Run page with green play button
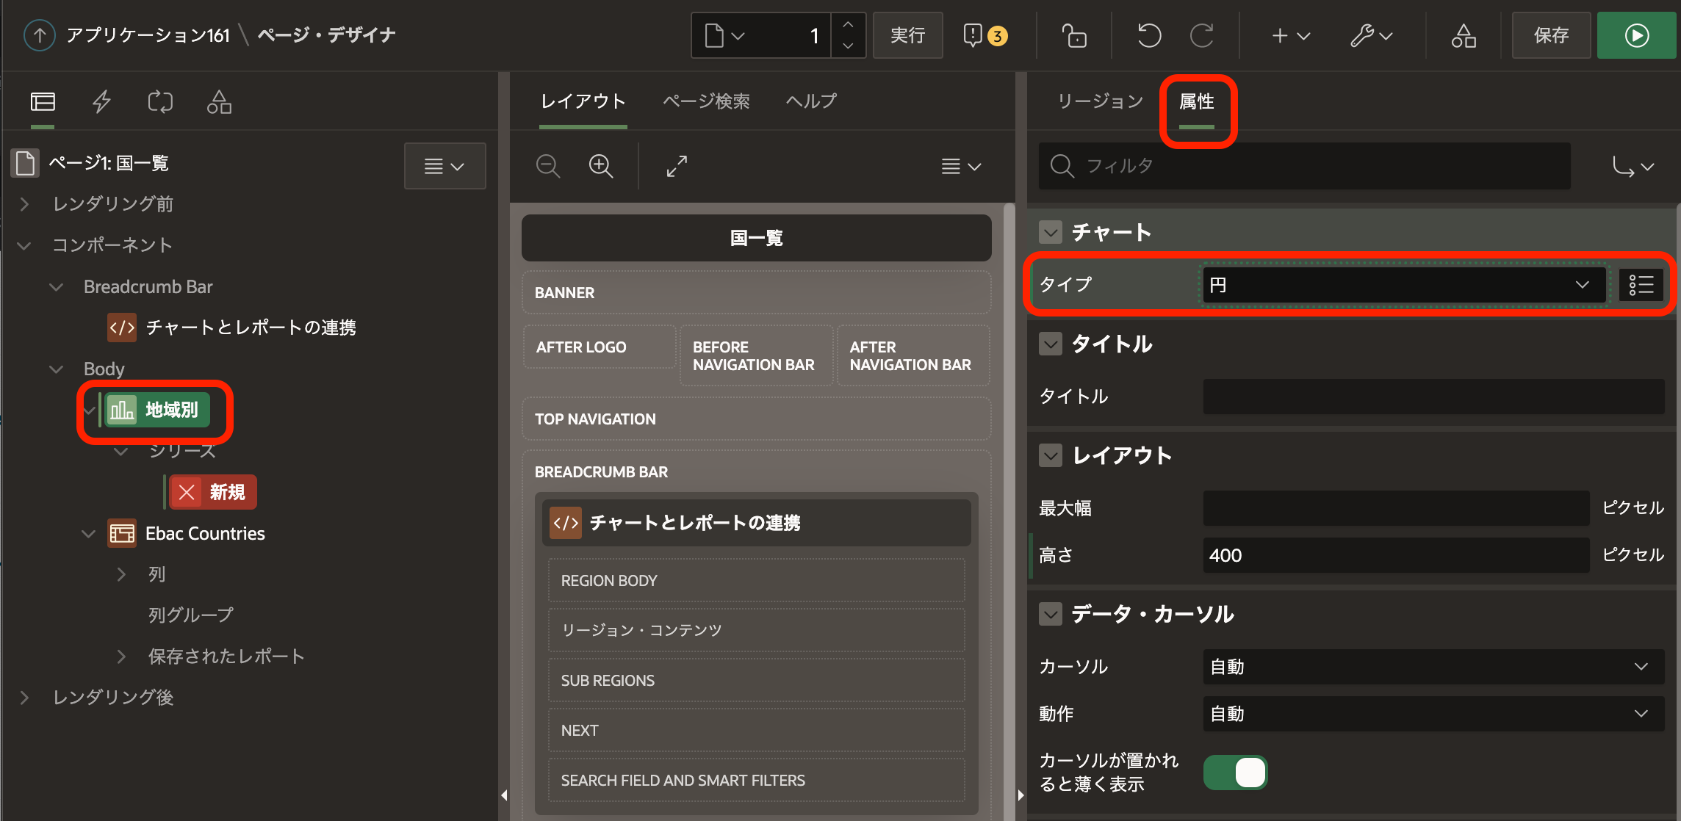Viewport: 1681px width, 821px height. click(1637, 35)
